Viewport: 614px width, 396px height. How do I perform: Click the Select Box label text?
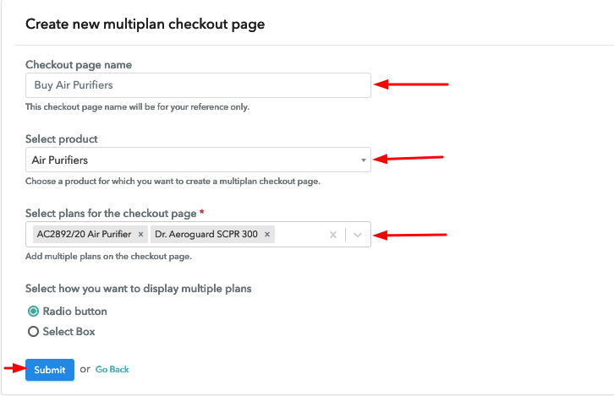tap(69, 332)
